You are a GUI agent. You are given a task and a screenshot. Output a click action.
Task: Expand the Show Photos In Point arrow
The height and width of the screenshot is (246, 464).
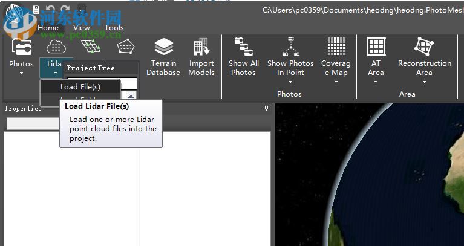[x=290, y=82]
